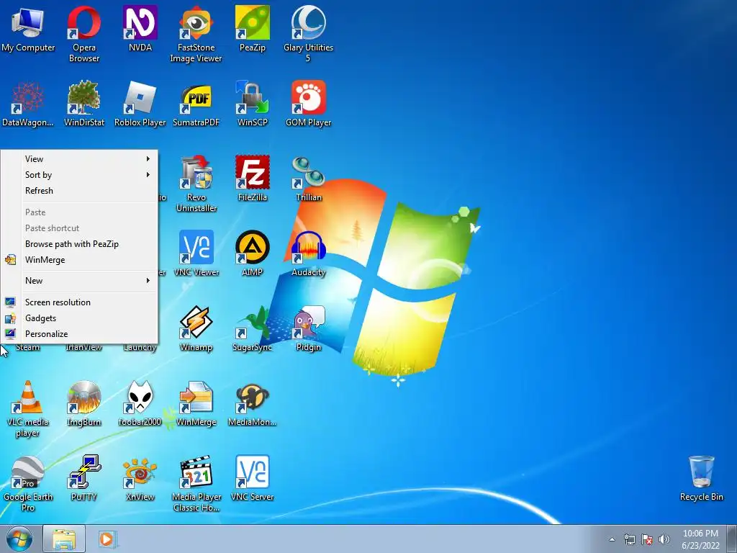Select the Roblox Player shortcut
The height and width of the screenshot is (553, 737).
(140, 104)
